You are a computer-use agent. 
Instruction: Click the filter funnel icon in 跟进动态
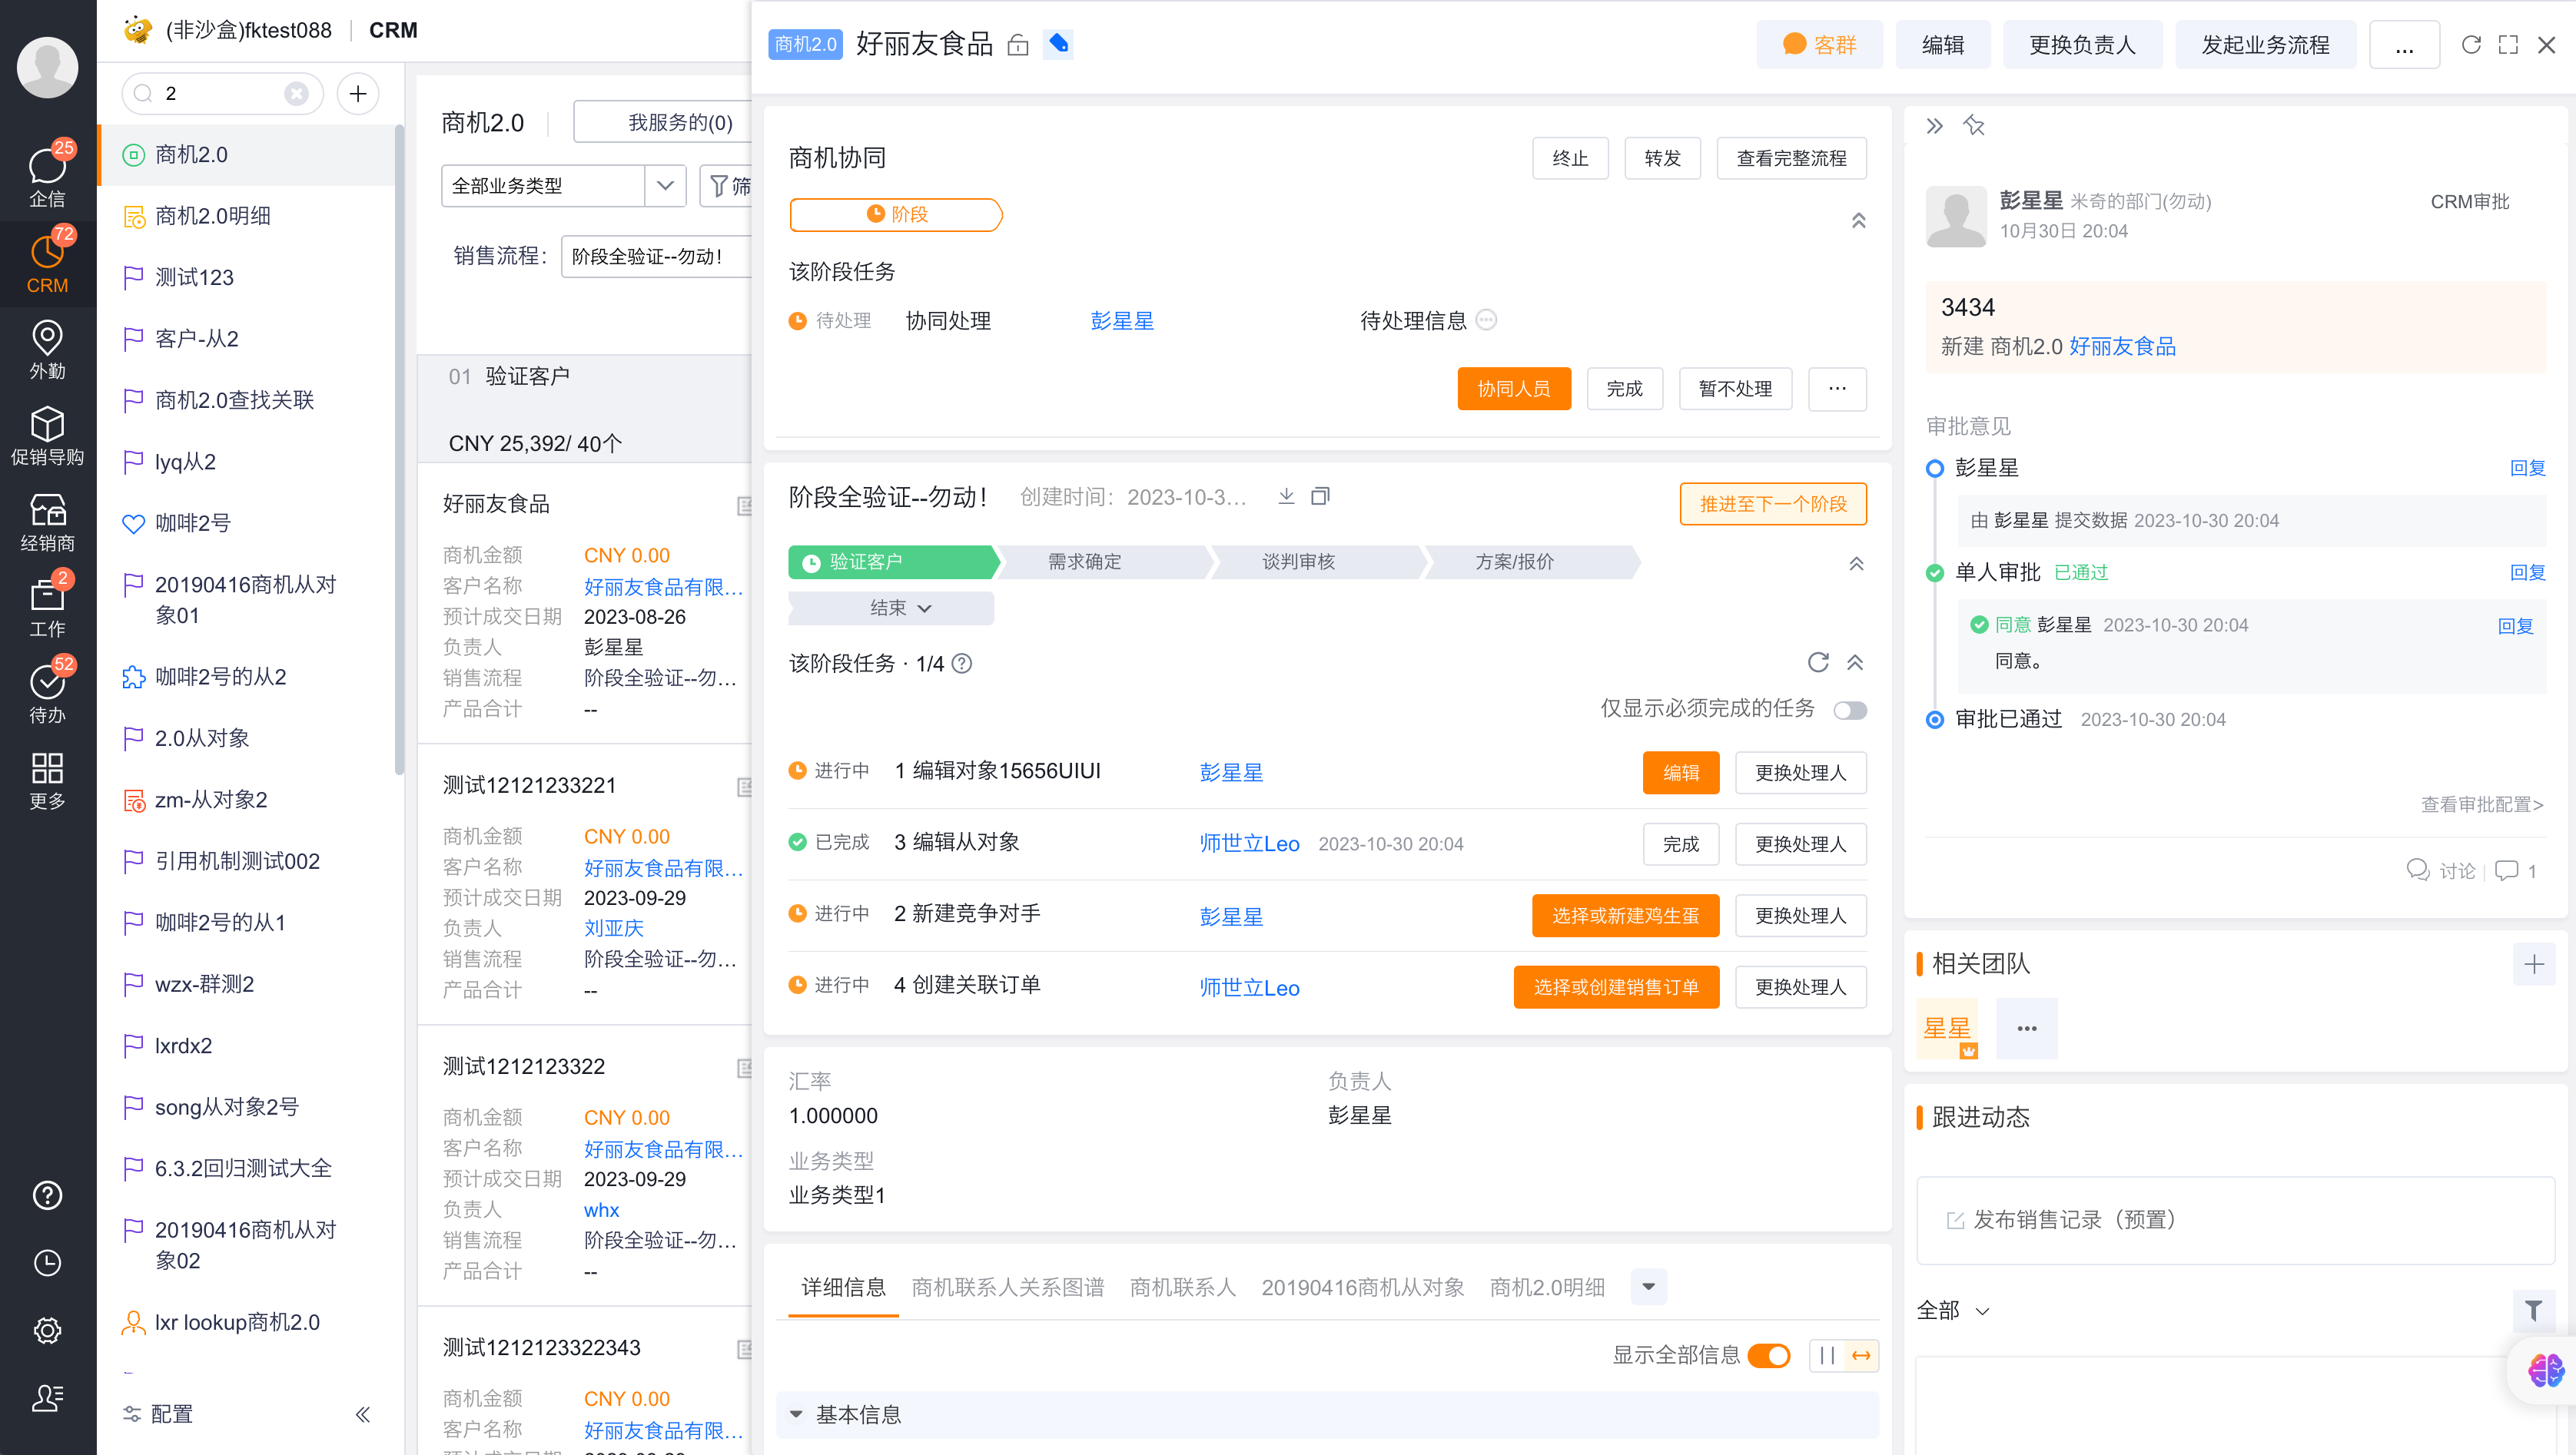[2533, 1309]
